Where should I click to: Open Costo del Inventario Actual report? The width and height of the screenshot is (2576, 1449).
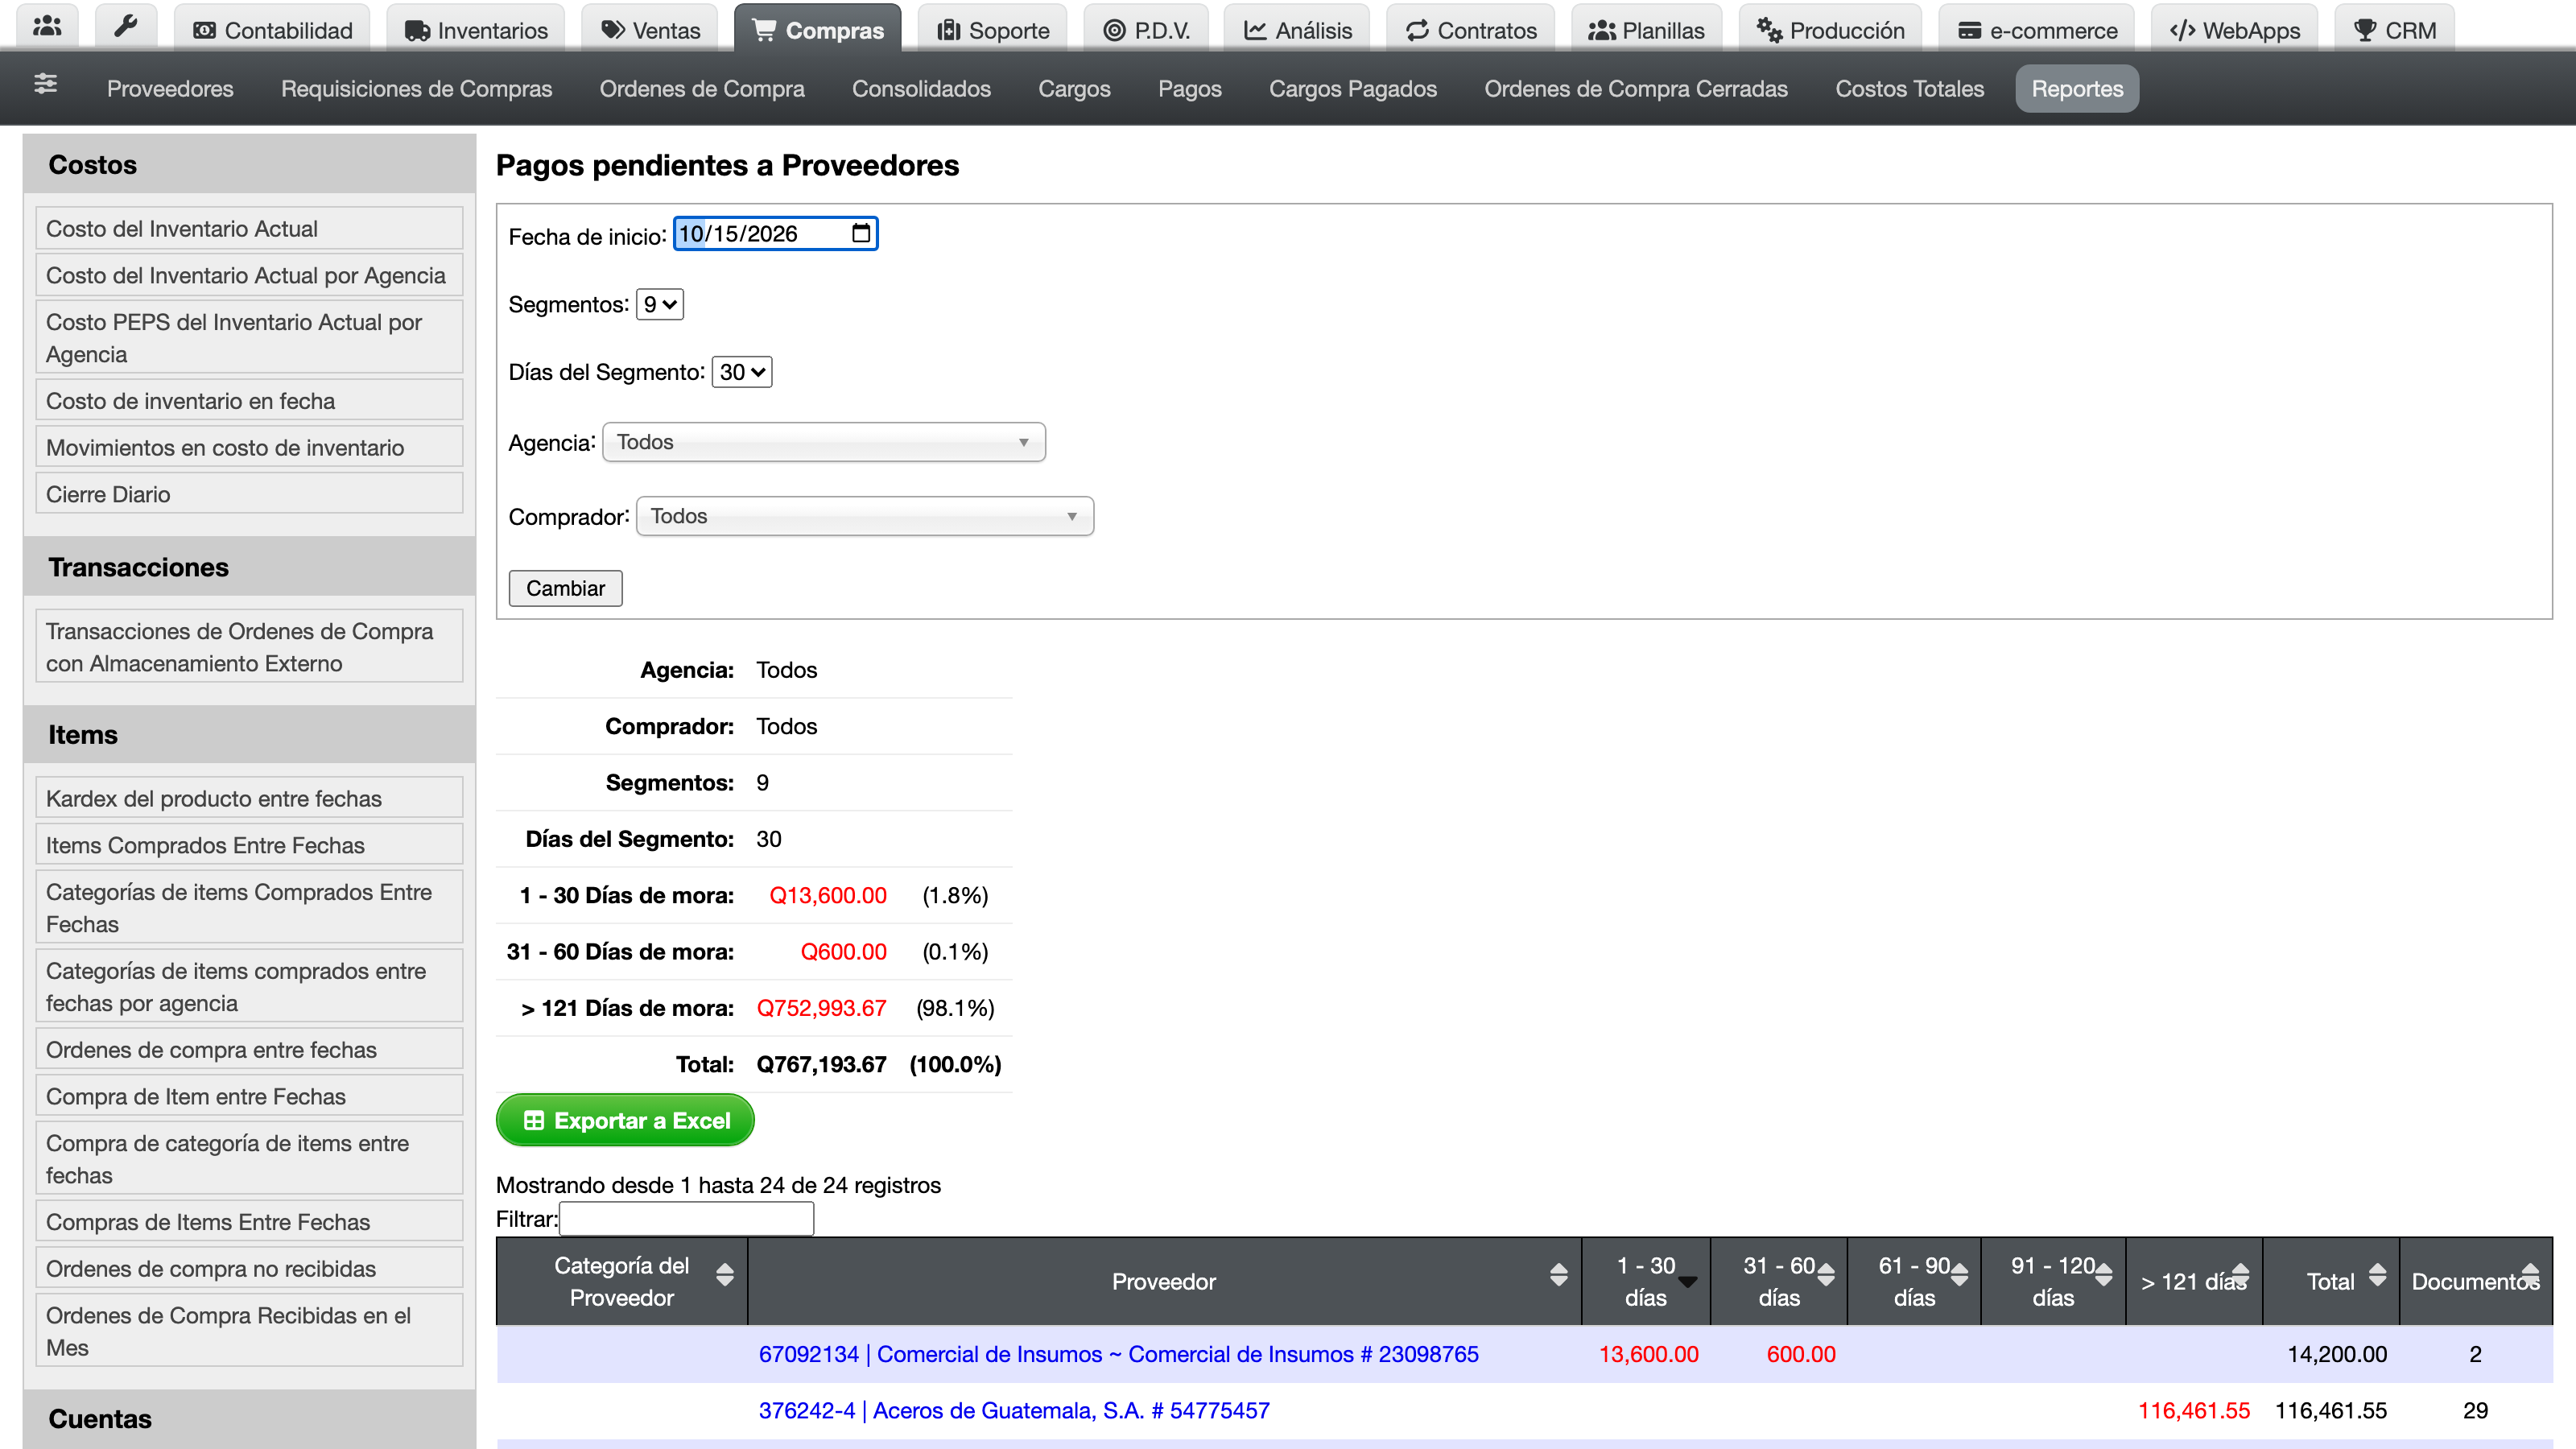tap(249, 228)
